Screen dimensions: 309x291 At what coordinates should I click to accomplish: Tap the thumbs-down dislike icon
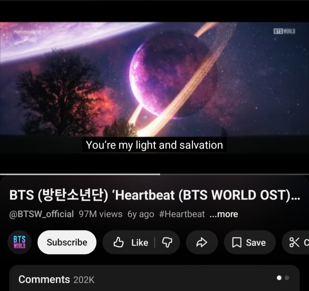tap(167, 242)
